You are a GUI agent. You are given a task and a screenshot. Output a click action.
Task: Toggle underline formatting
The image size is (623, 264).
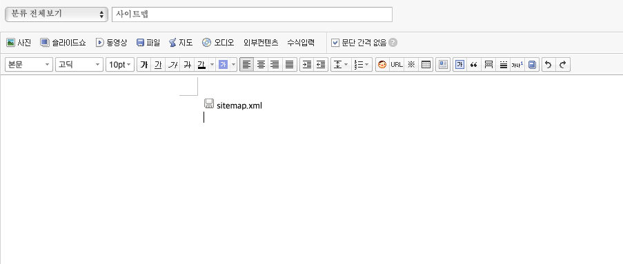[158, 64]
